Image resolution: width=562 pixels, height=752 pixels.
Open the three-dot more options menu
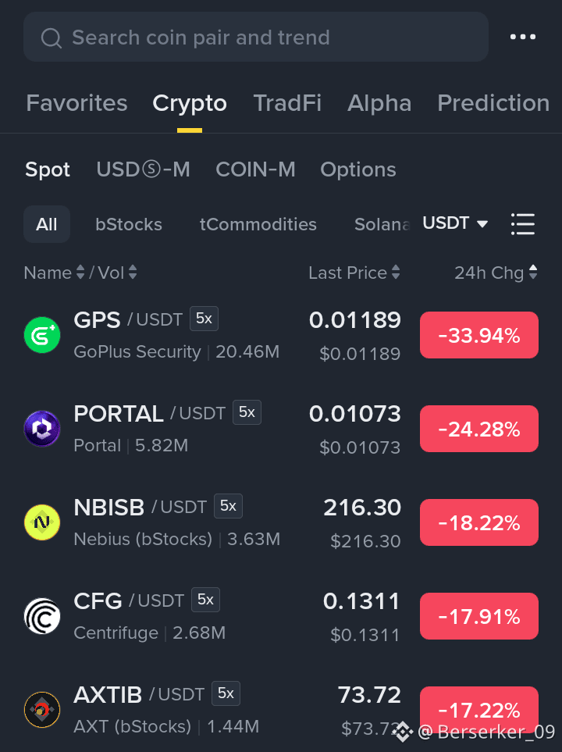523,37
